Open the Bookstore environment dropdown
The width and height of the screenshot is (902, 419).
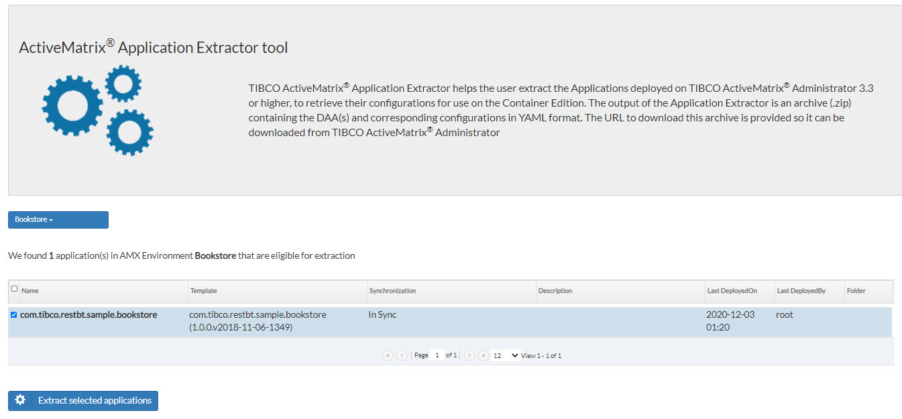58,220
